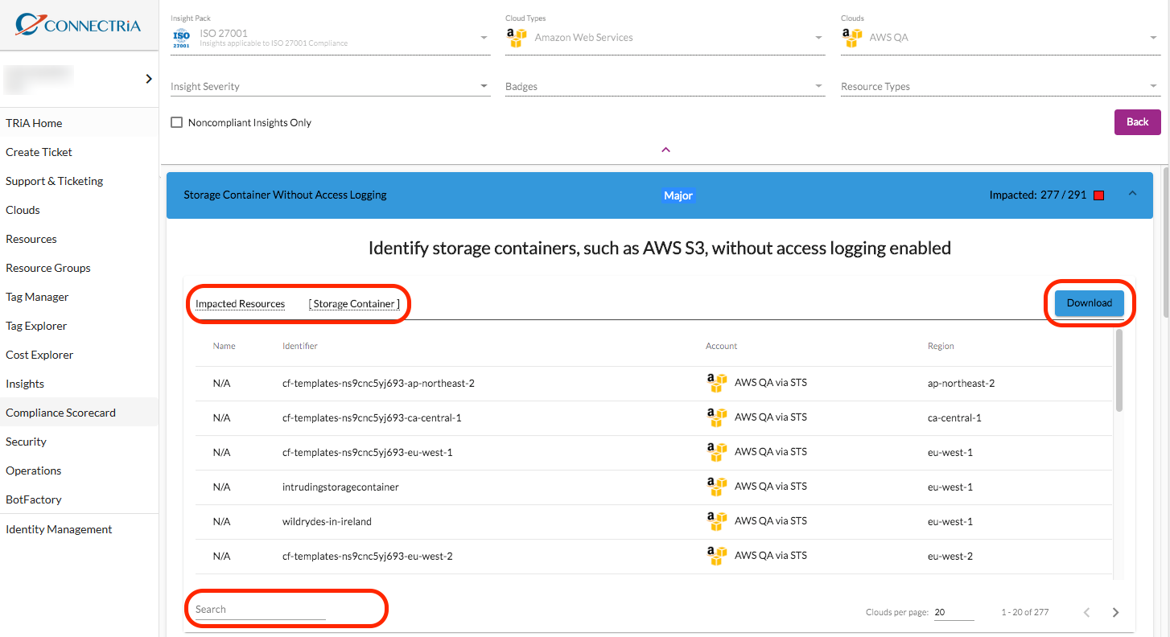1170x637 pixels.
Task: Click the AWS icon in eu-west-2 row
Action: (x=716, y=557)
